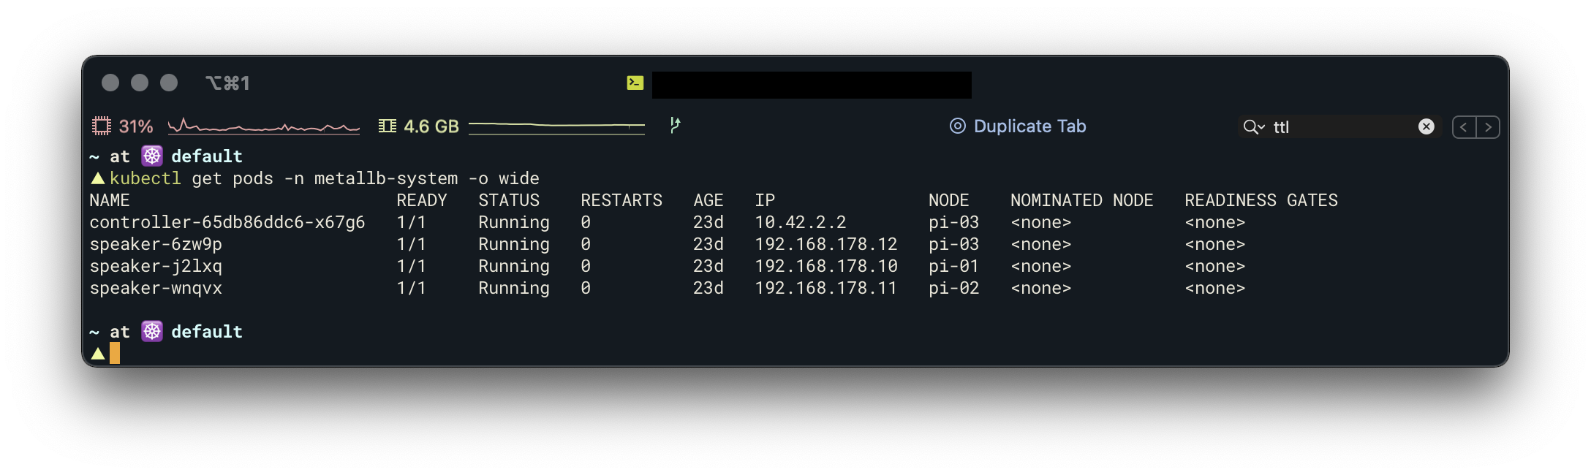Click the red close window button
The height and width of the screenshot is (475, 1591).
point(110,83)
